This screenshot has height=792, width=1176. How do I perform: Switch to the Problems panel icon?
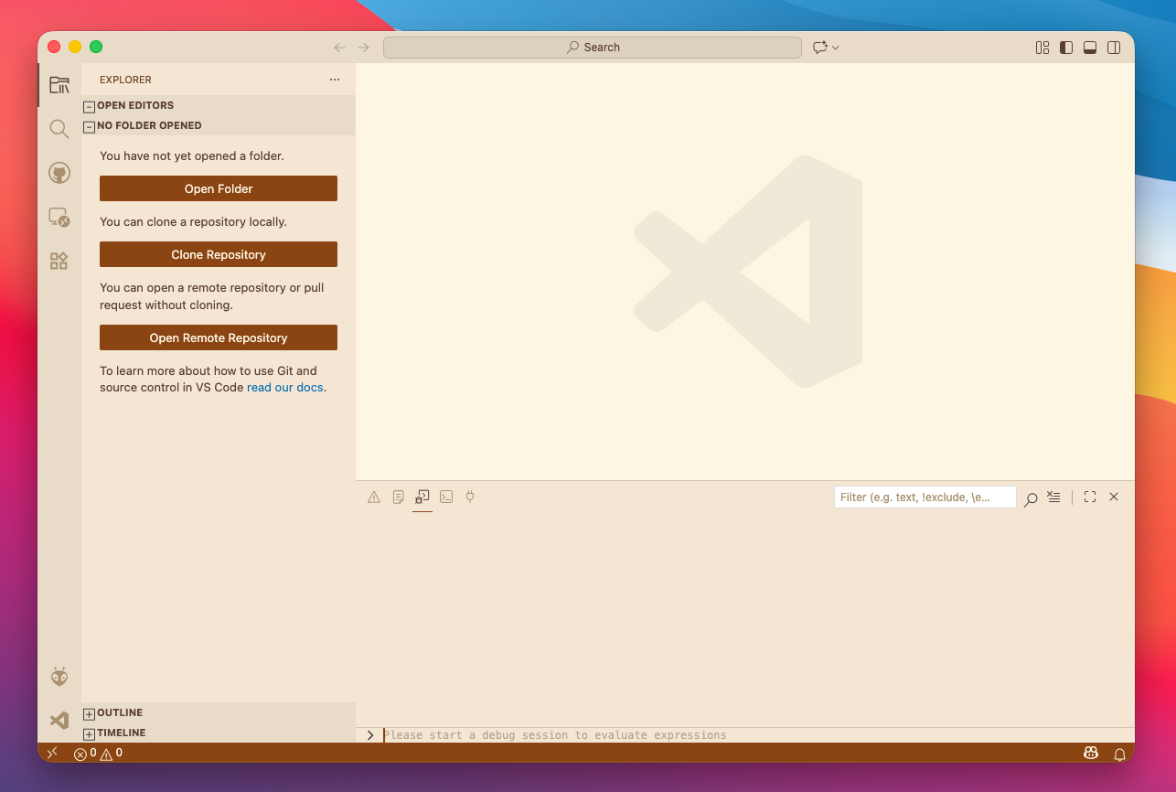click(373, 497)
